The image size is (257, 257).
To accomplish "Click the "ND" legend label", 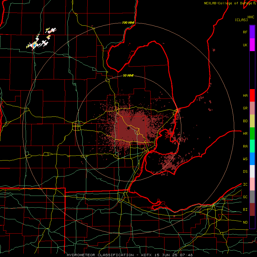I will [x=245, y=222].
